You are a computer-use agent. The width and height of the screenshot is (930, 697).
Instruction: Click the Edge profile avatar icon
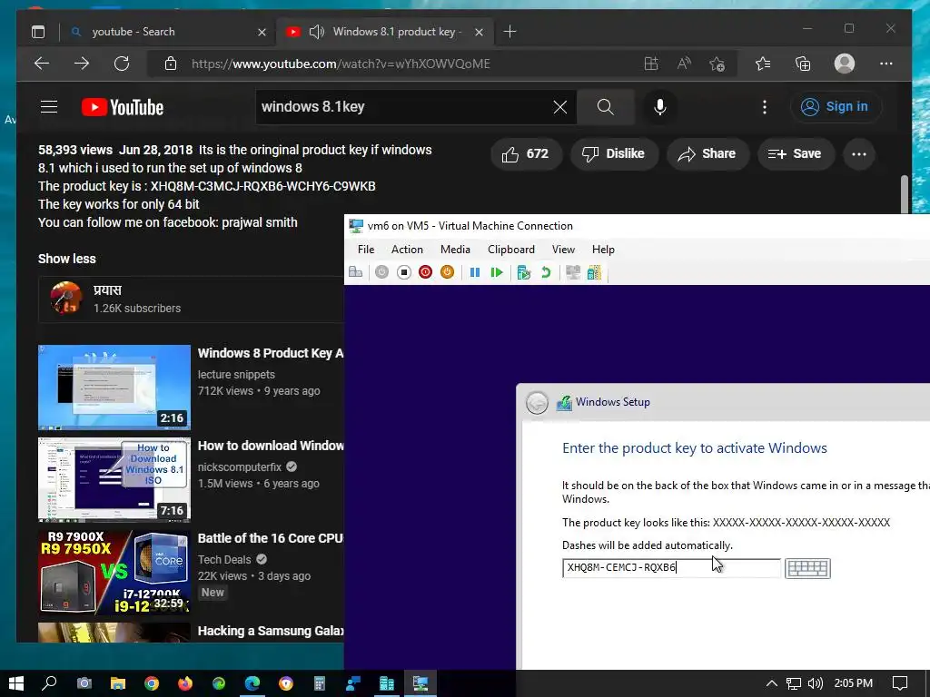click(844, 64)
